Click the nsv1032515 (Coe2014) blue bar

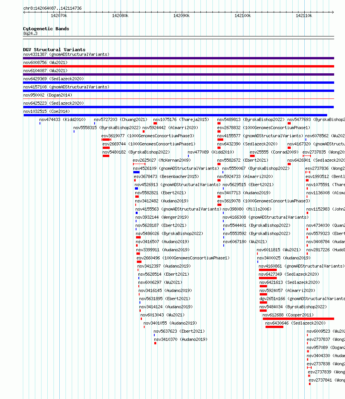click(x=175, y=115)
